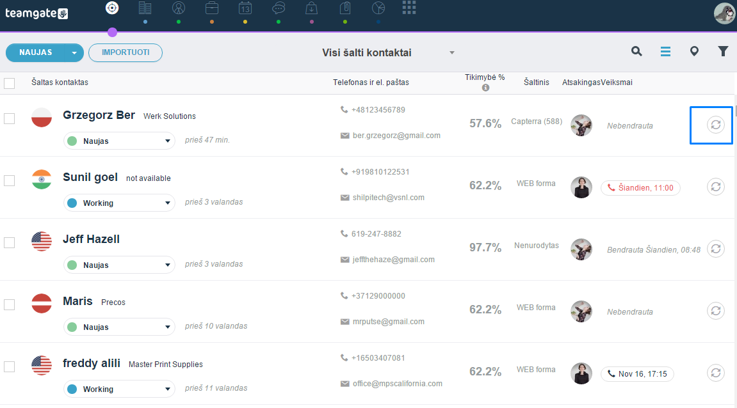
Task: Check the Jeff Hazell row checkbox
Action: (10, 243)
